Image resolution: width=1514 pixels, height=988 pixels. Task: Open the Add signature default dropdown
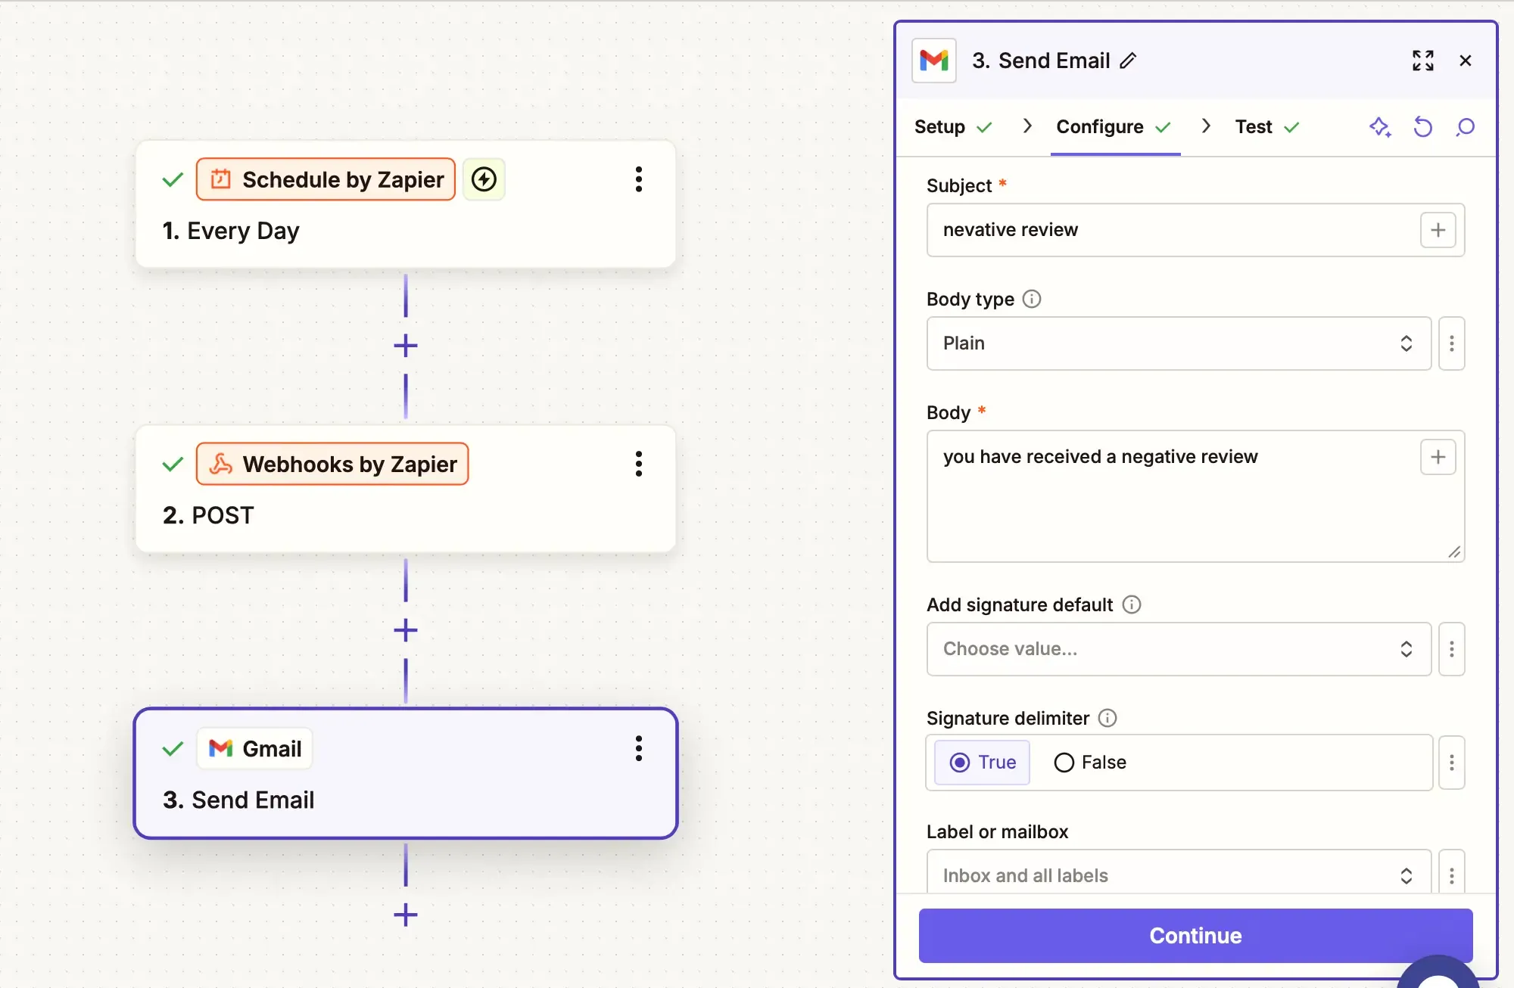pyautogui.click(x=1179, y=649)
